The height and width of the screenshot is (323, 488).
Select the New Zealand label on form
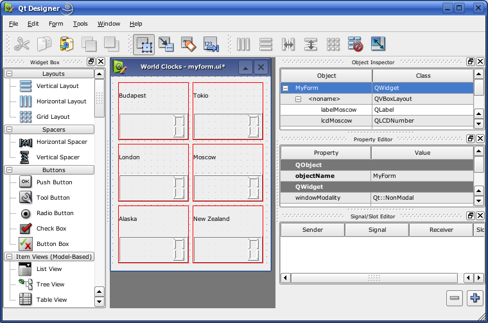pyautogui.click(x=211, y=219)
